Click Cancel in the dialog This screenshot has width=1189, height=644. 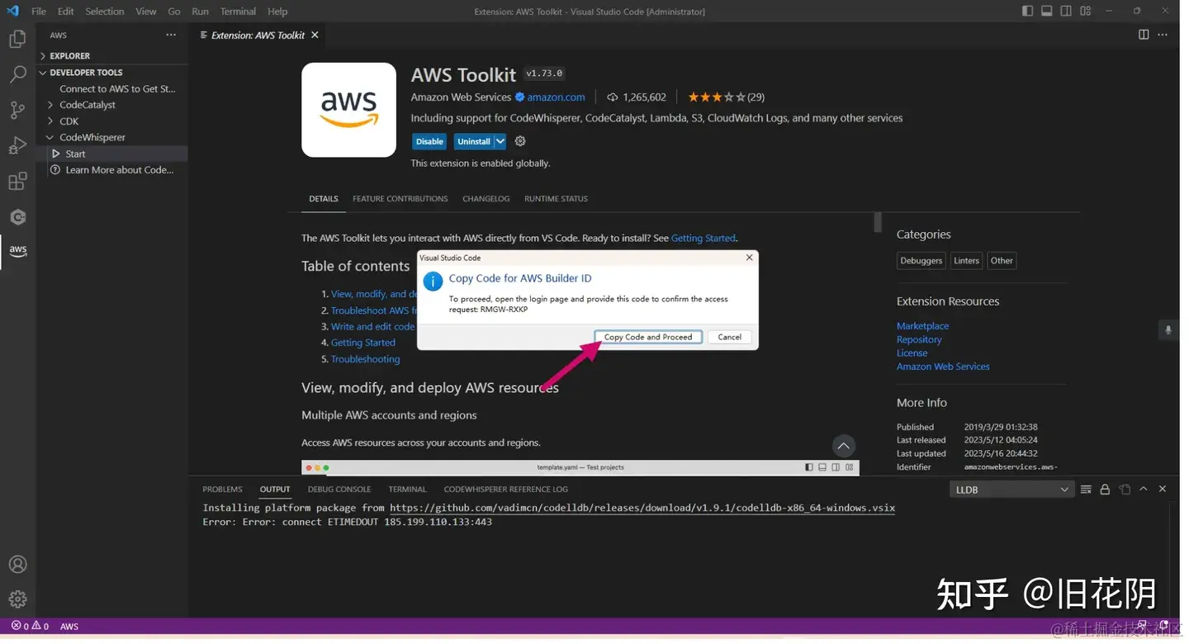(x=730, y=337)
